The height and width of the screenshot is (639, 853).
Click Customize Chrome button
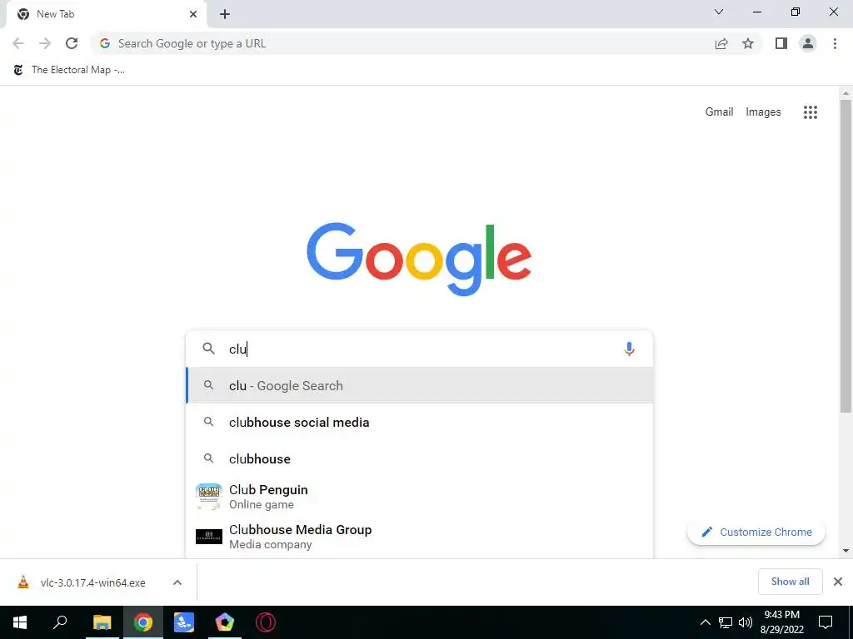[756, 532]
